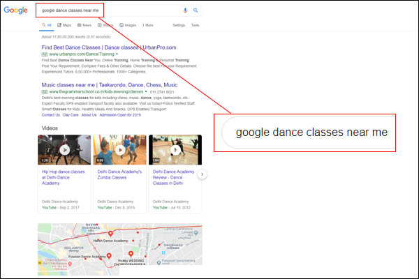Viewport: 419px width, 279px height.
Task: Switch to the Videos tab
Action: pos(105,25)
